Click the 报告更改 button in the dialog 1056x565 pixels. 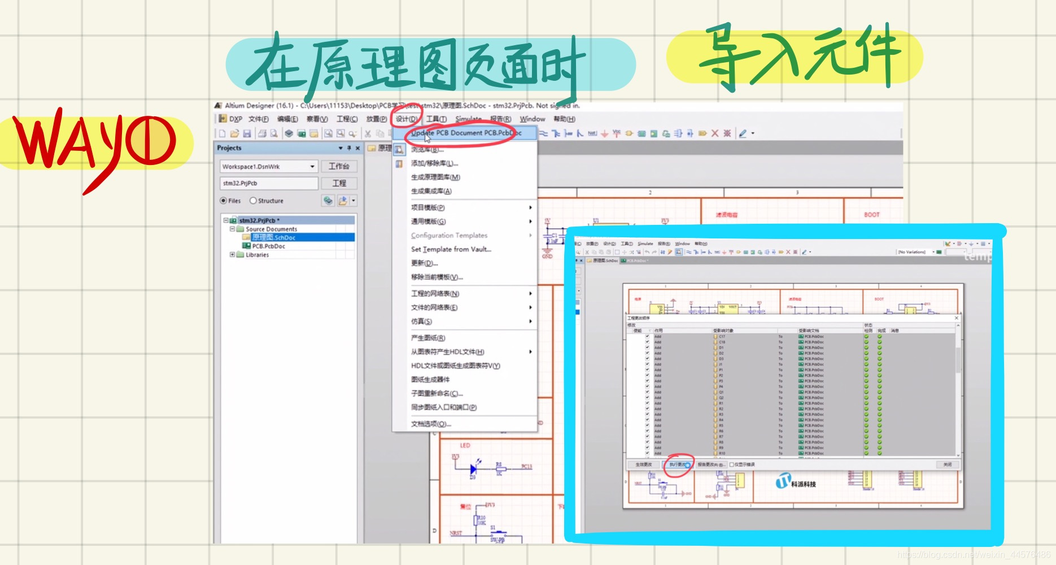pyautogui.click(x=710, y=464)
